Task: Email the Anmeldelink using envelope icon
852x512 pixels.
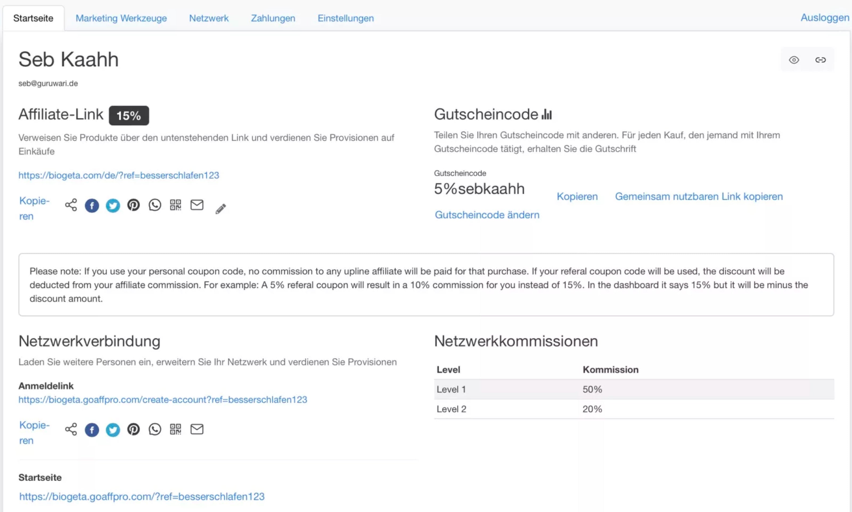Action: tap(197, 429)
